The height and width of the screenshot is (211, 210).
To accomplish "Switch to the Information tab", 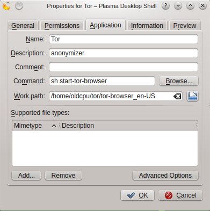I will [x=147, y=26].
